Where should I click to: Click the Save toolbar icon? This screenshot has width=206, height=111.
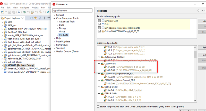tap(10, 12)
